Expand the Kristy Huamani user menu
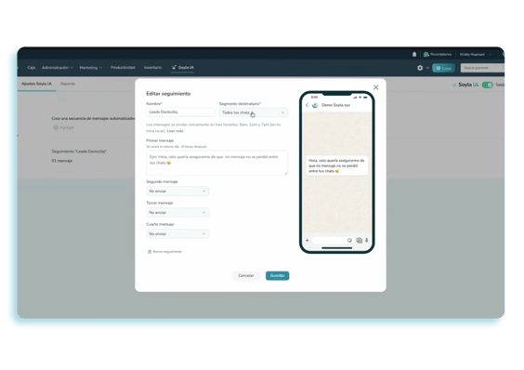524x370 pixels. point(475,54)
